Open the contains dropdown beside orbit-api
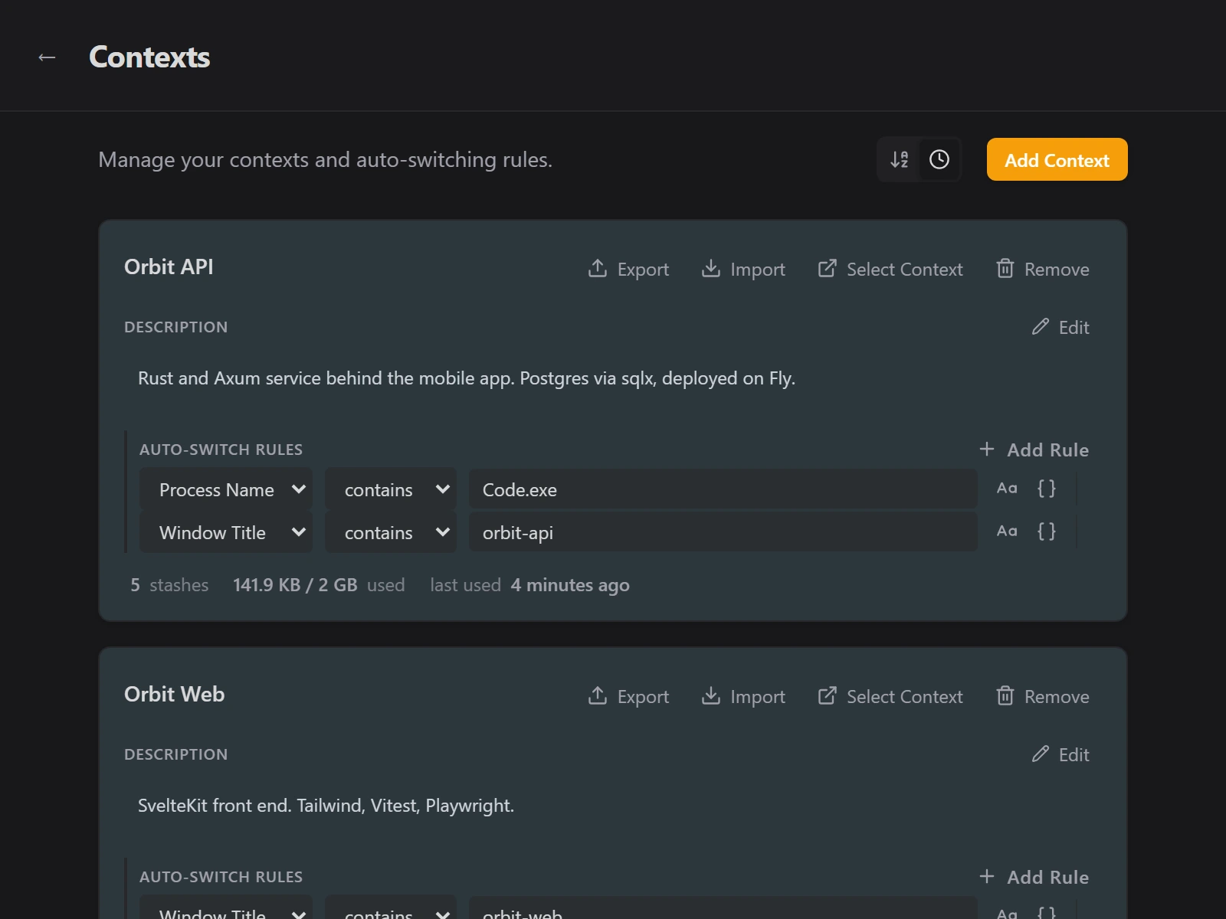The image size is (1226, 919). [x=391, y=532]
